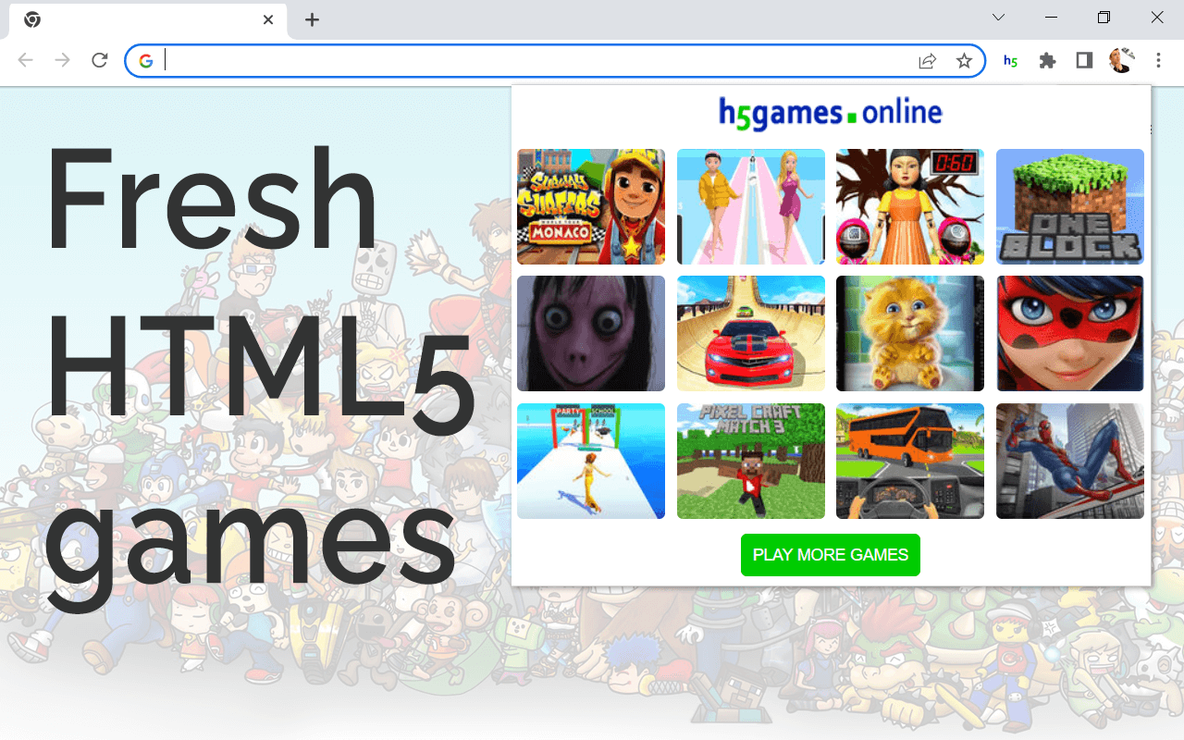
Task: Reload the current page
Action: pos(100,61)
